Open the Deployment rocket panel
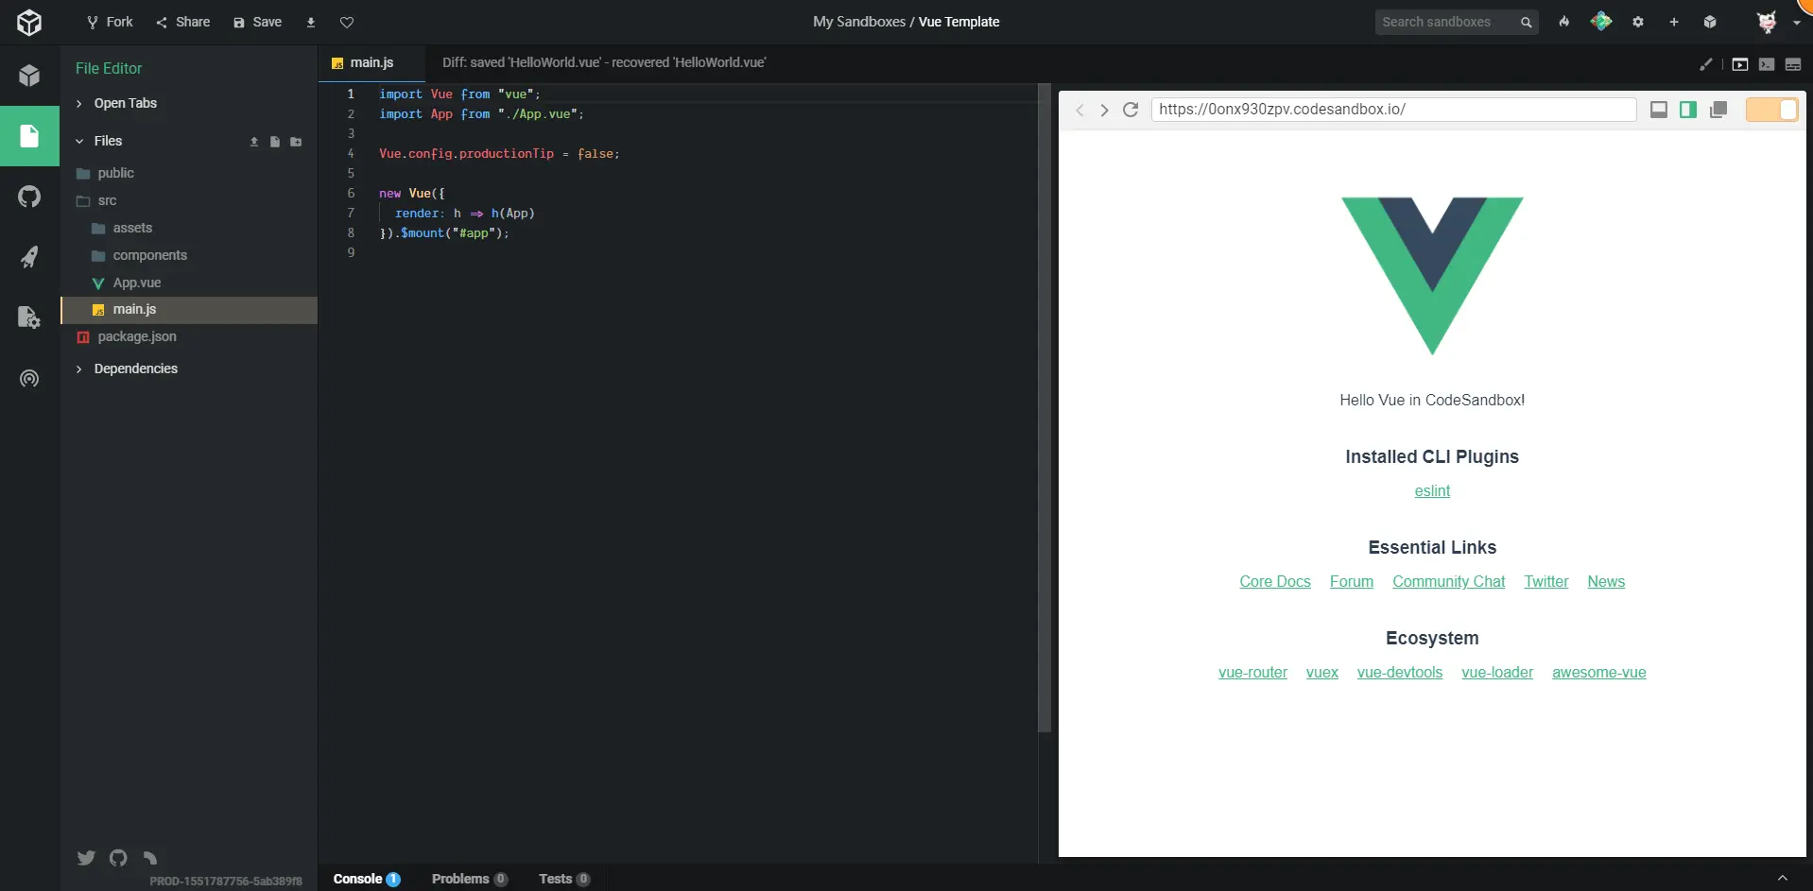 click(x=29, y=257)
